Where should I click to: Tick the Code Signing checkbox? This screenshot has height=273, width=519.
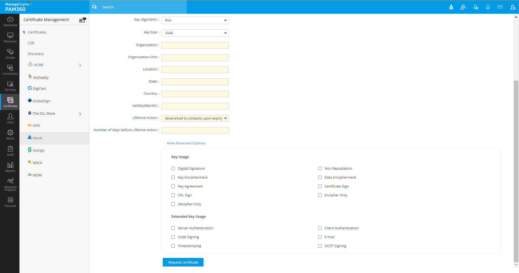click(x=173, y=237)
